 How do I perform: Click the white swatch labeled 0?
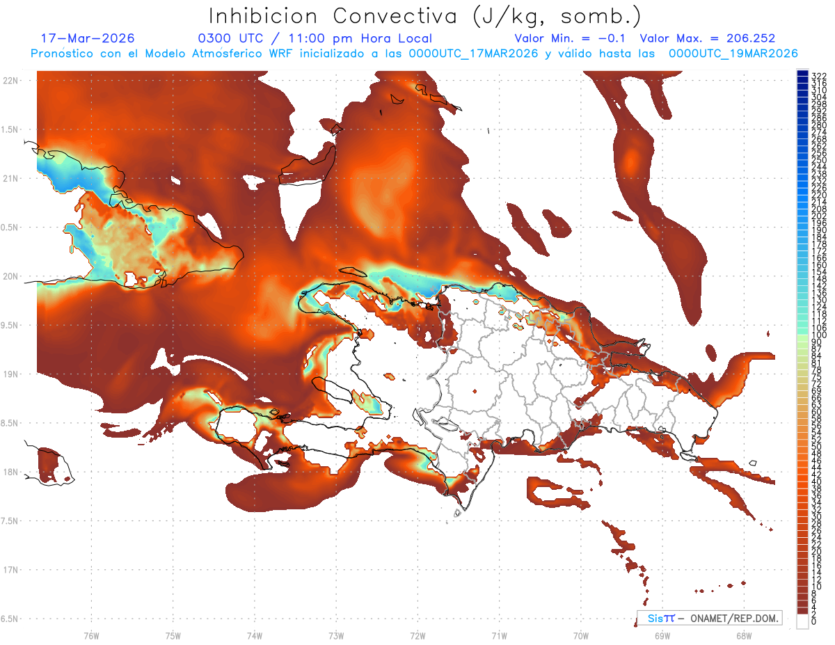coord(802,622)
